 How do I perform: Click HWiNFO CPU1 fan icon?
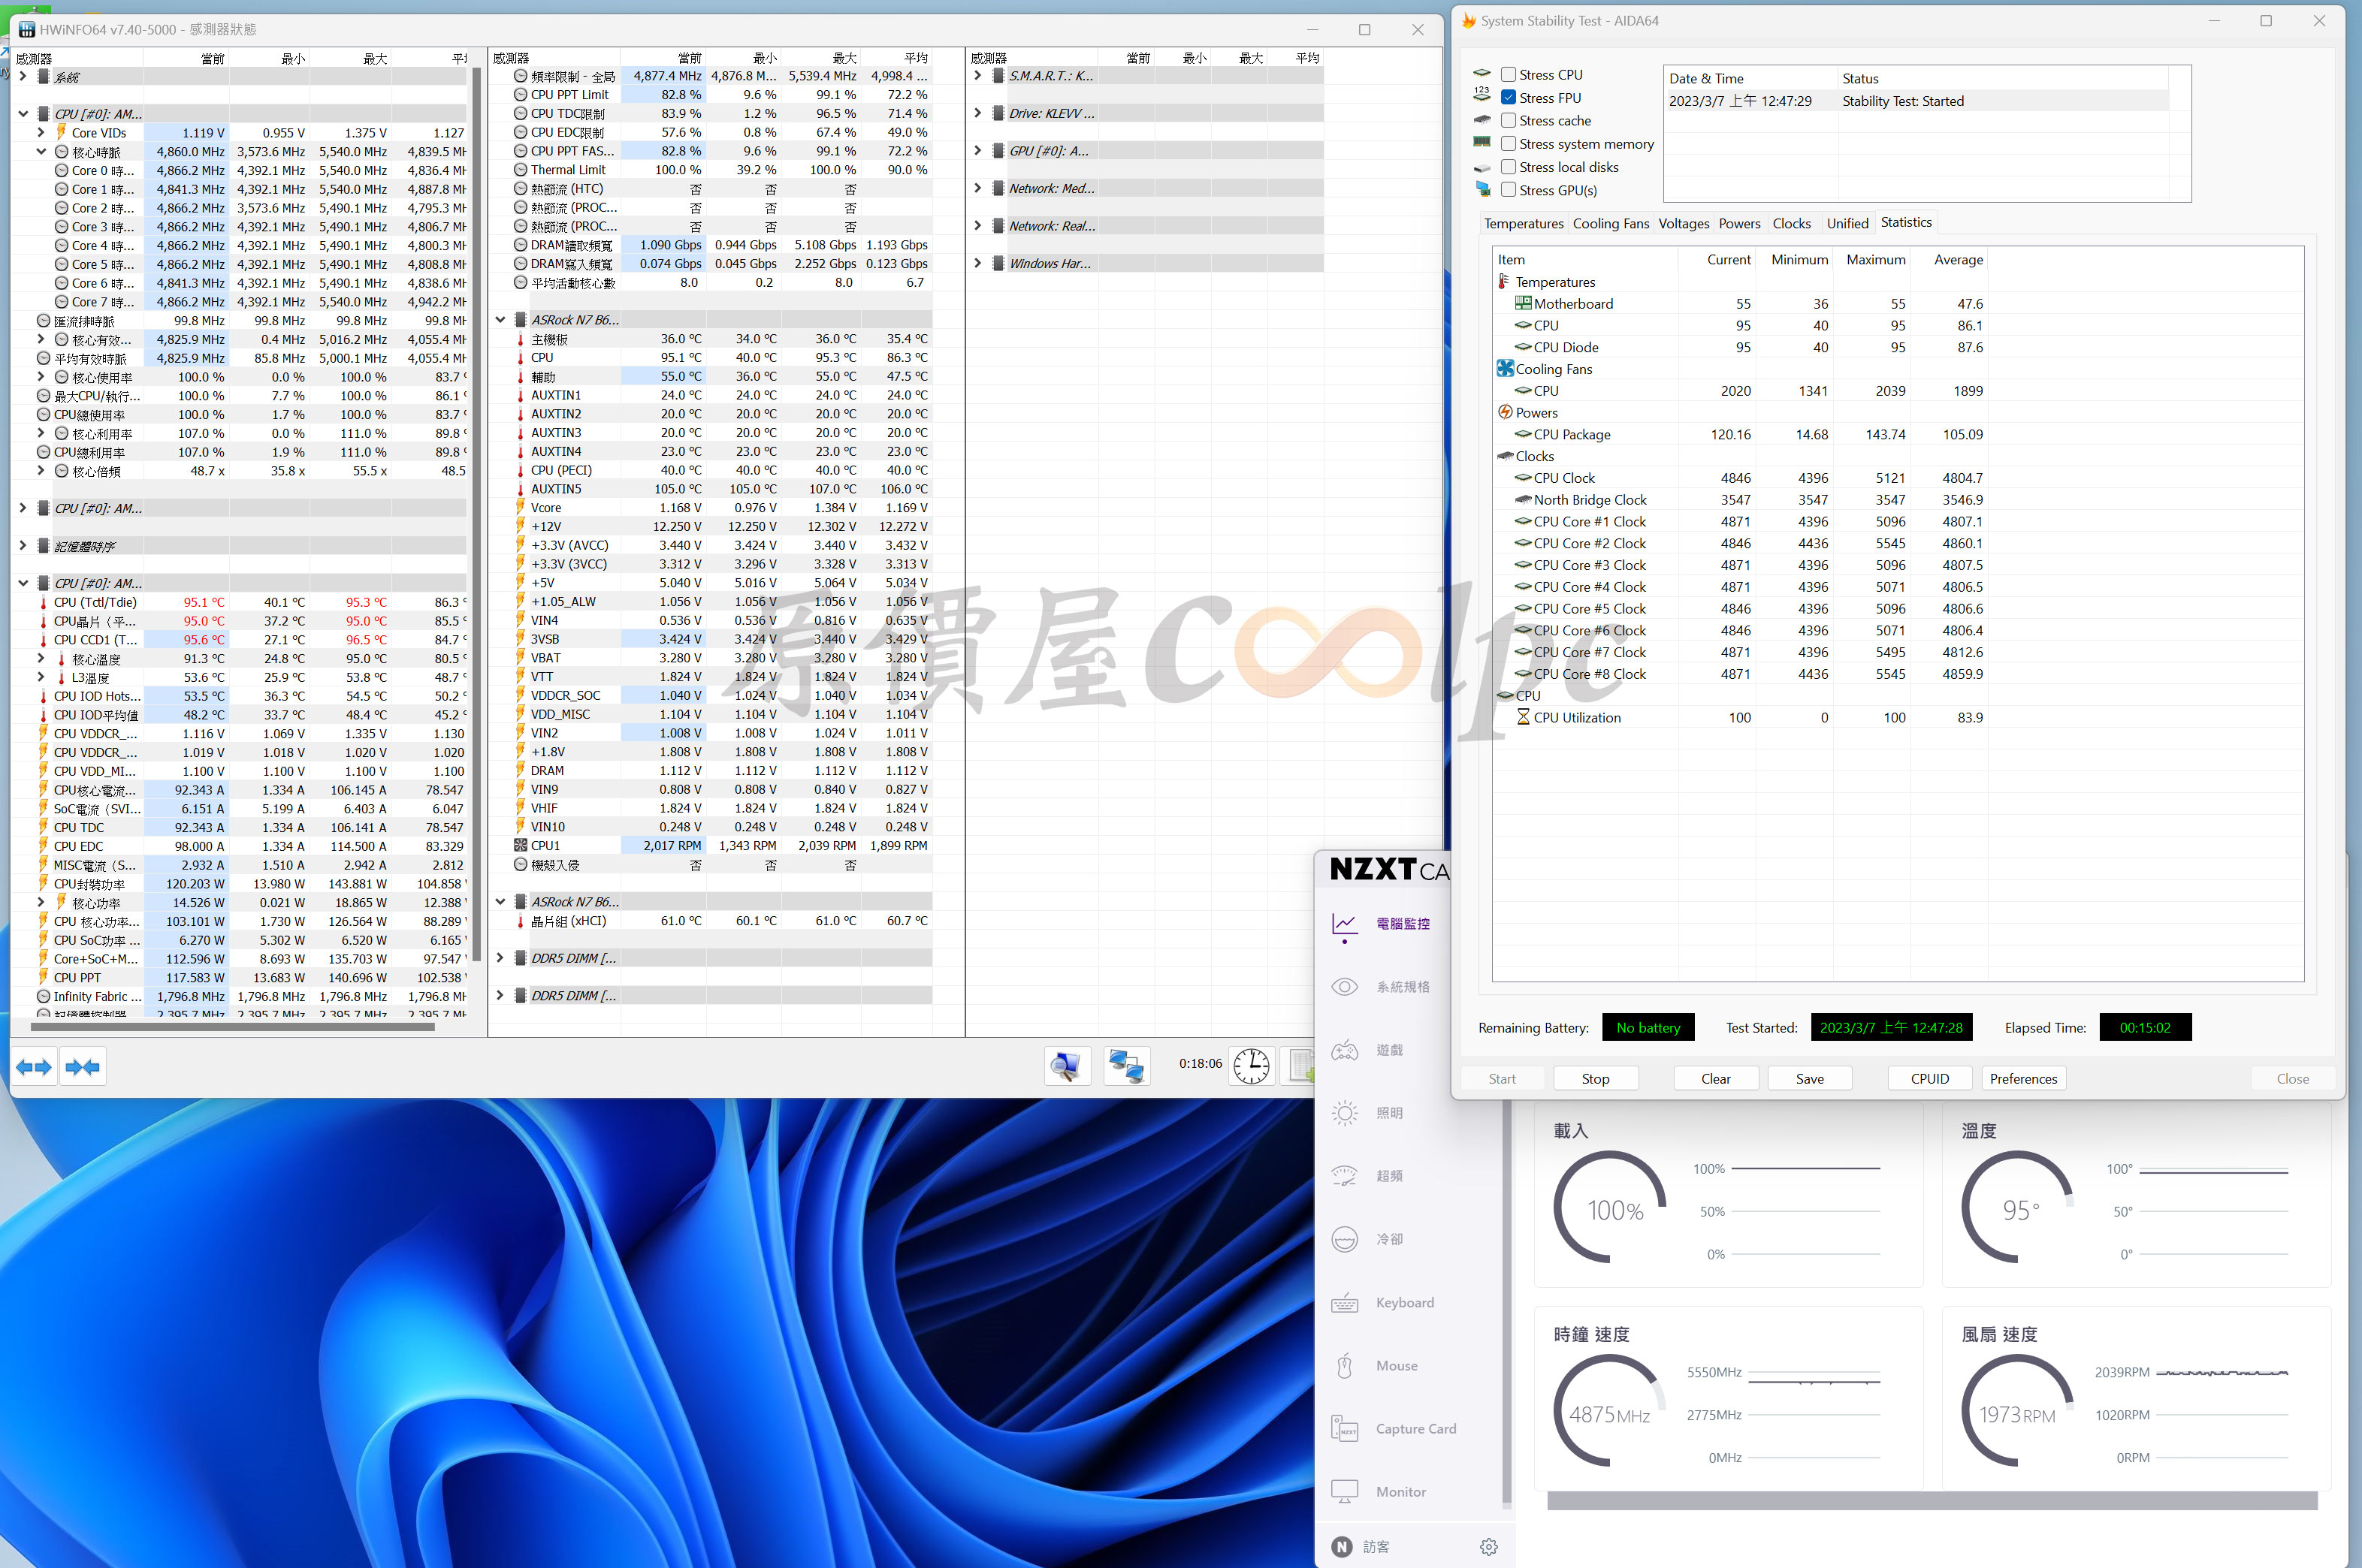[520, 846]
